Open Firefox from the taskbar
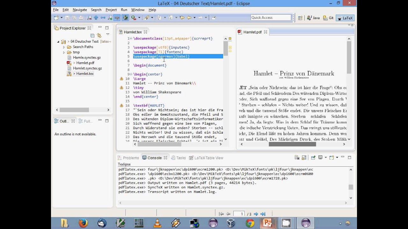This screenshot has height=229, width=408. pyautogui.click(x=83, y=223)
